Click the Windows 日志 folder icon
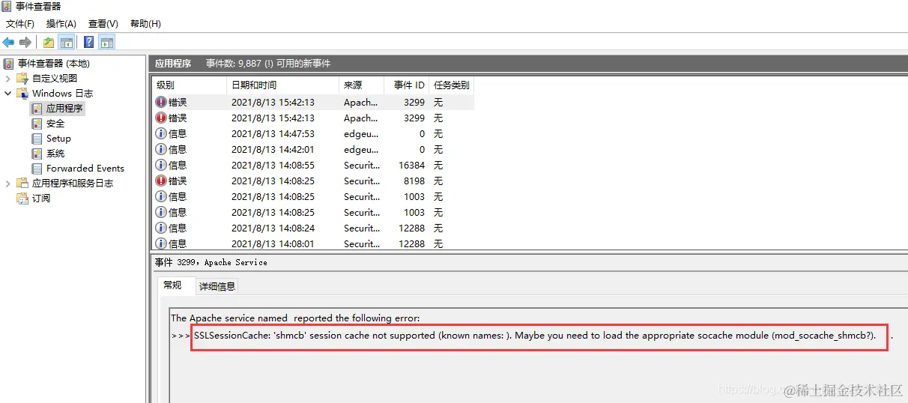 [x=22, y=94]
